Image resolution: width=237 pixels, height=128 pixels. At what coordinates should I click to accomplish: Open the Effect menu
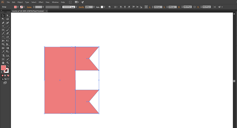(41, 2)
